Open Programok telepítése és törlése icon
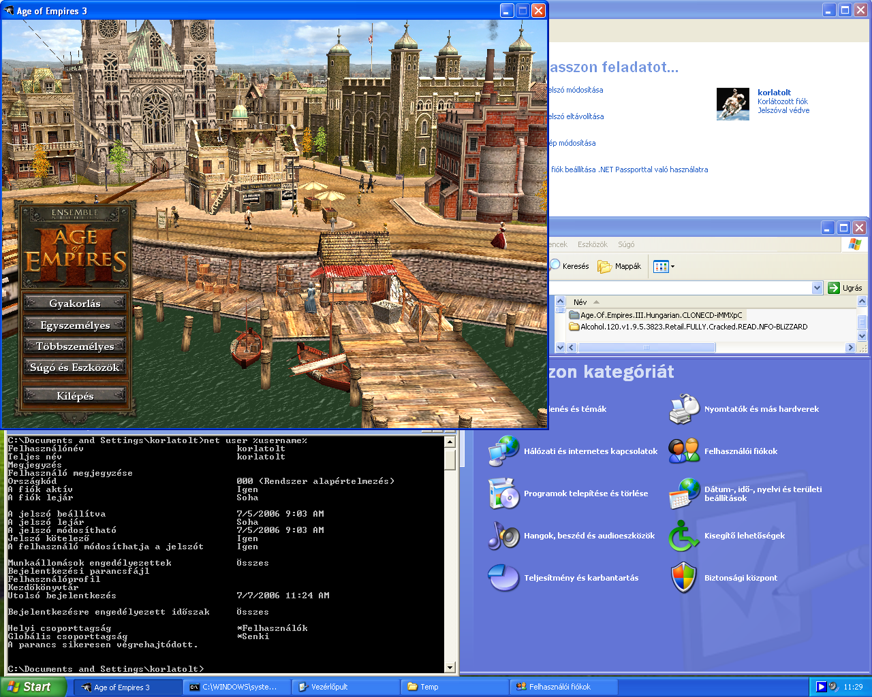 coord(503,493)
